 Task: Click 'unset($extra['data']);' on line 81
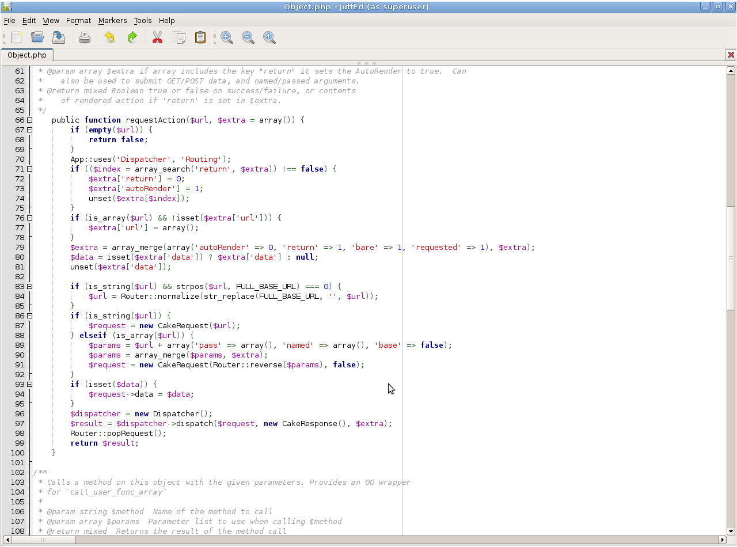(x=121, y=267)
